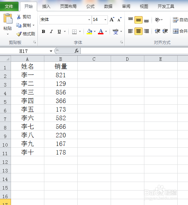Apply yellow fill color bucket
Viewport: 188px width, 205px height.
[89, 32]
